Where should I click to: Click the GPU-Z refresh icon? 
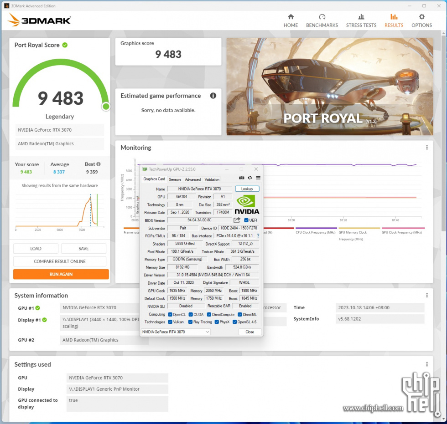click(250, 178)
